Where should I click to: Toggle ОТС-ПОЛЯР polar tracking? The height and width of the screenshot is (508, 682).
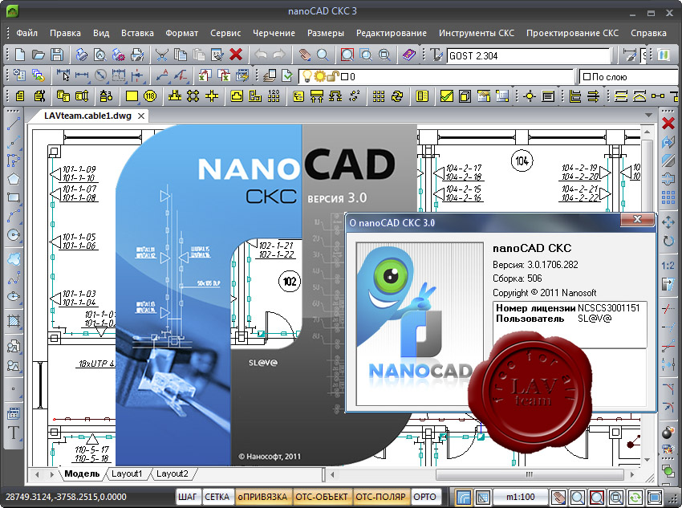(x=380, y=497)
